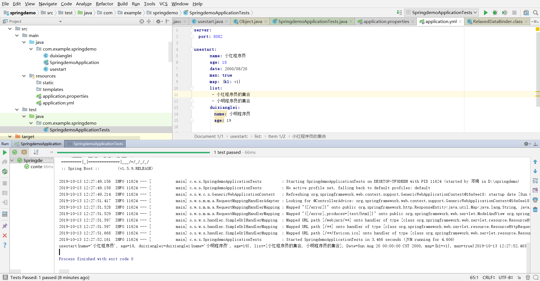The width and height of the screenshot is (540, 281).
Task: Open Project Structure icon in toolbar
Action: (x=526, y=13)
